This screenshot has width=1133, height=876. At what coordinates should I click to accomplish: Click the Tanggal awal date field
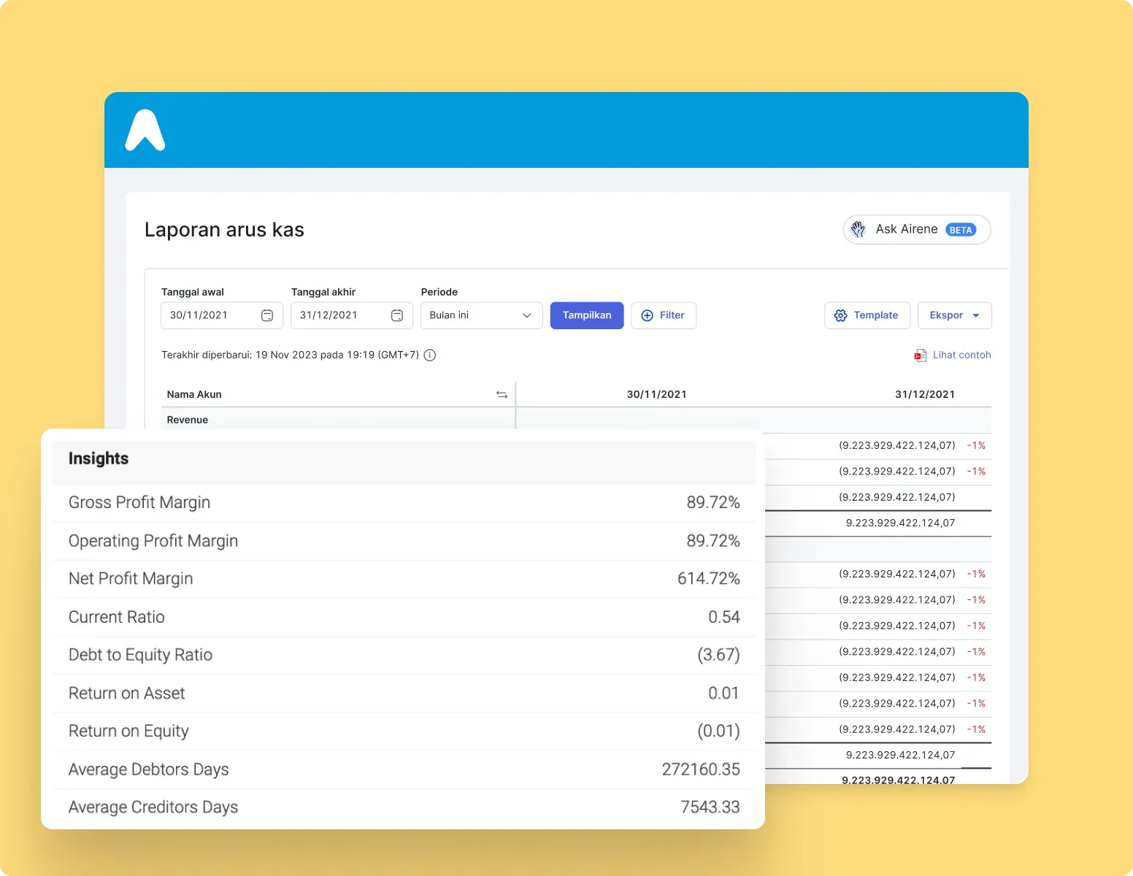click(222, 315)
